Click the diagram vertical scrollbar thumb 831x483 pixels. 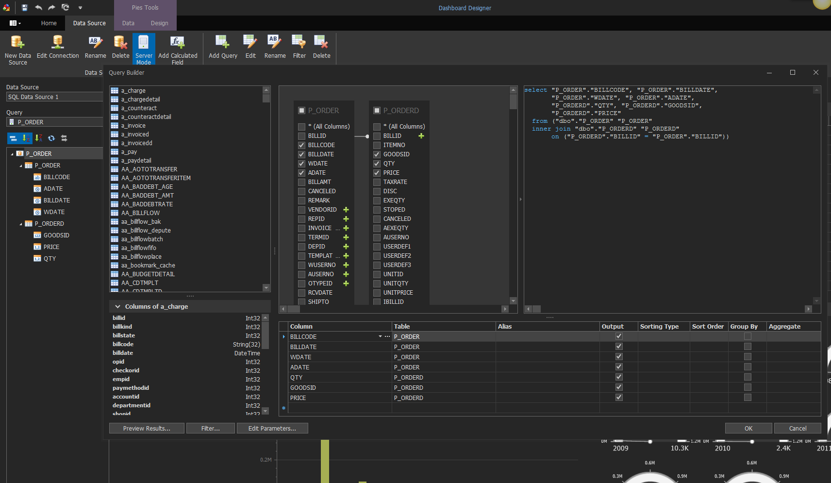(x=514, y=101)
